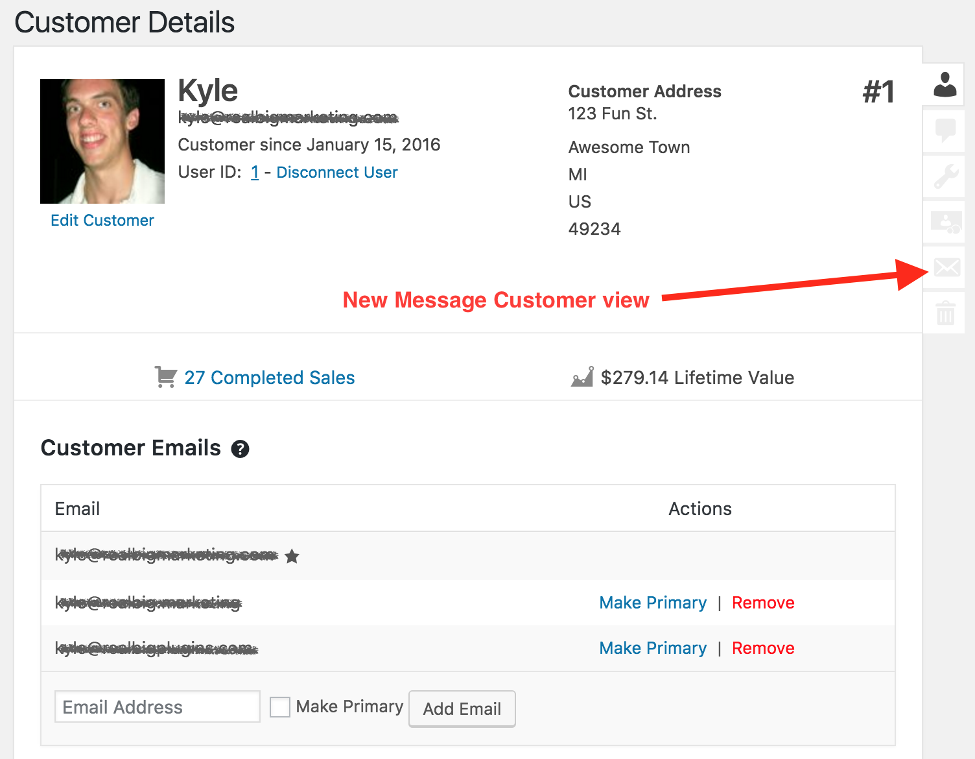Click Kyle's profile photo

pyautogui.click(x=102, y=141)
